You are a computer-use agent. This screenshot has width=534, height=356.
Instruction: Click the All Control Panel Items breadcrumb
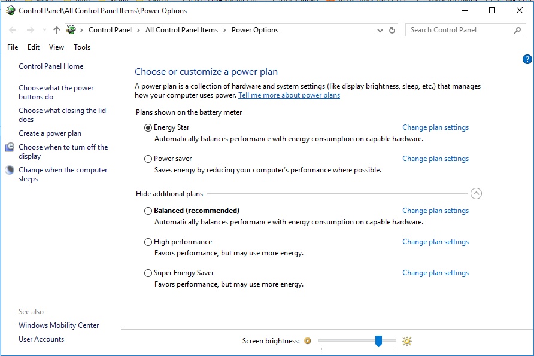(181, 30)
